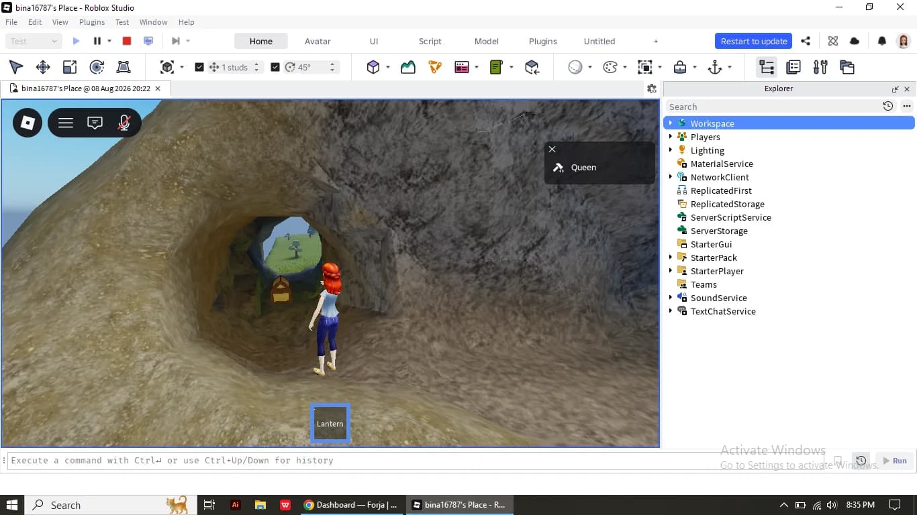Image resolution: width=917 pixels, height=515 pixels.
Task: Select ReplicatedStorage in Explorer
Action: (x=727, y=204)
